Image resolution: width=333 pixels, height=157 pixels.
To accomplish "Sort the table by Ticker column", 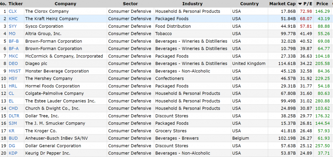I will tap(16, 4).
